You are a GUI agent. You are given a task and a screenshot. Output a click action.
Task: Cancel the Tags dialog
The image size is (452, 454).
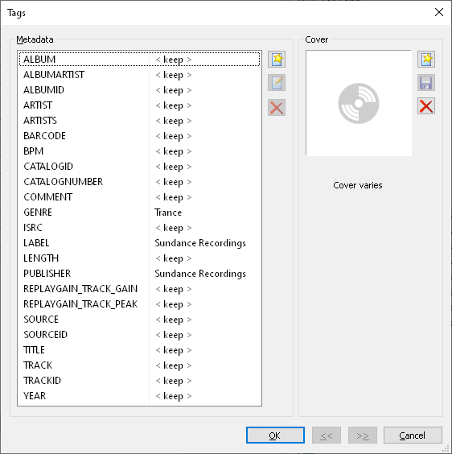(x=413, y=435)
